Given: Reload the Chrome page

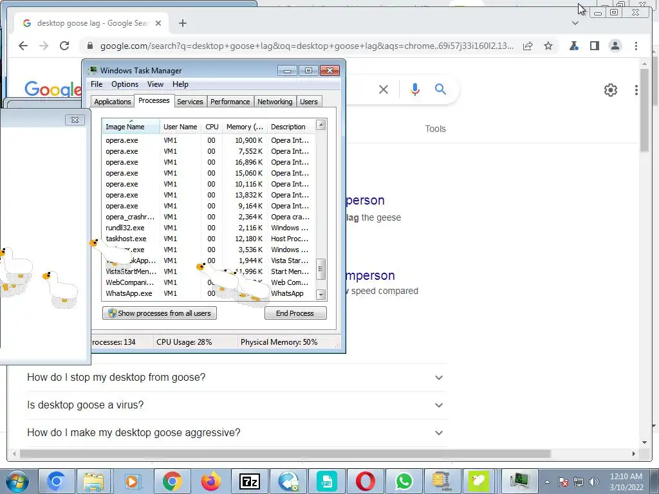Looking at the screenshot, I should tap(64, 46).
